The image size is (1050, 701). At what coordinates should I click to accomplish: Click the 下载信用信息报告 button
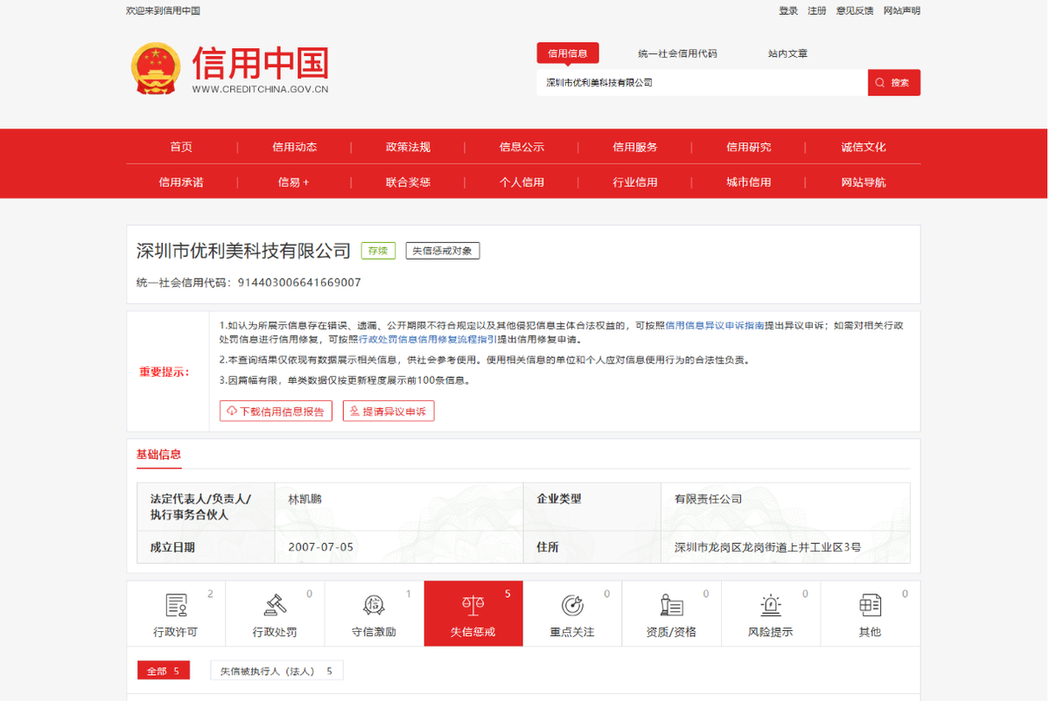(276, 410)
